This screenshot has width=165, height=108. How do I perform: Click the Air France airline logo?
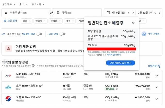[8, 75]
